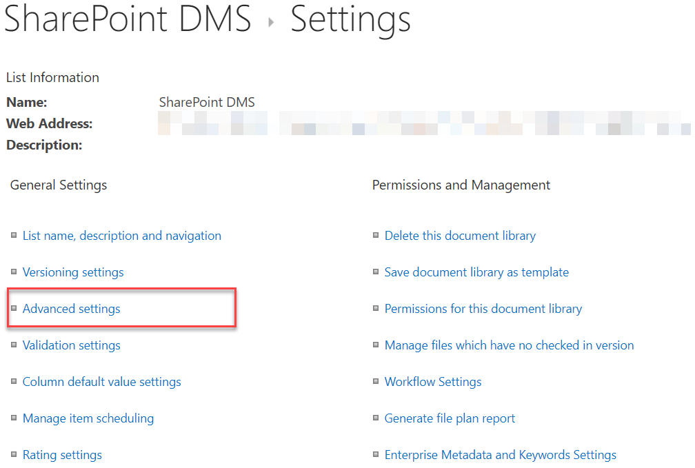
Task: Click Generate file plan report
Action: click(450, 418)
